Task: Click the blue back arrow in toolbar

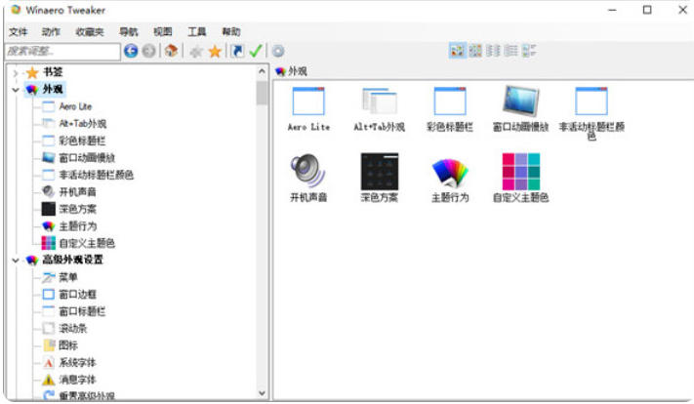Action: pos(131,51)
